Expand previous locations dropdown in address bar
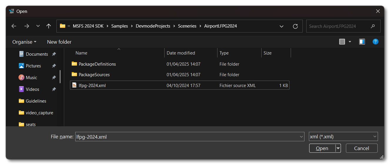 [282, 26]
